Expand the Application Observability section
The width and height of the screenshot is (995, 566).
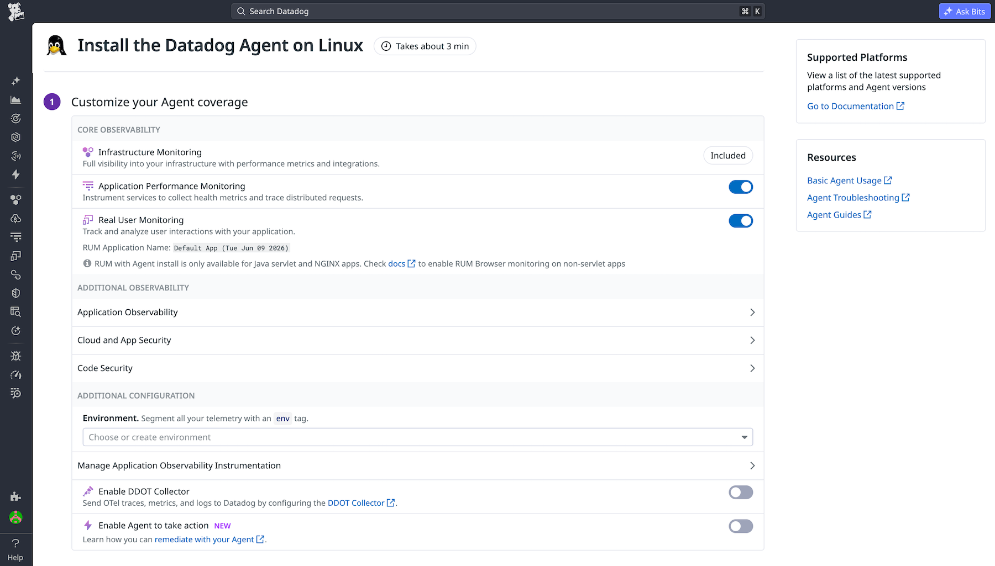(418, 313)
